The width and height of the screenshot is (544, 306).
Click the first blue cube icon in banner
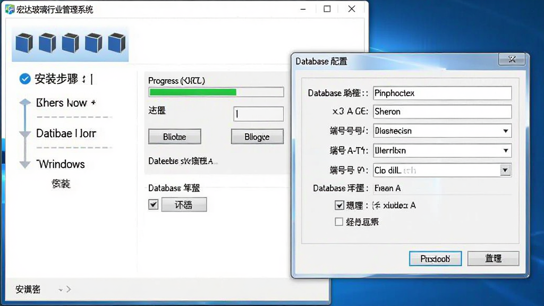tap(24, 43)
